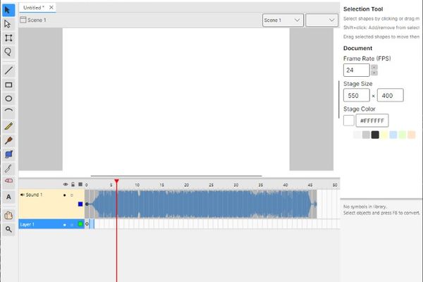Select the Paint Bucket tool
Image resolution: width=423 pixels, height=282 pixels.
(8, 154)
